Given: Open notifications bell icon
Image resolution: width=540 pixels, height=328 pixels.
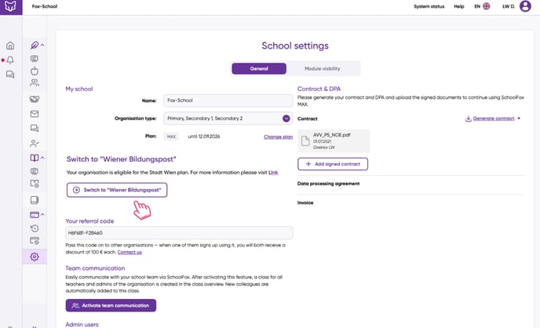Looking at the screenshot, I should (10, 60).
